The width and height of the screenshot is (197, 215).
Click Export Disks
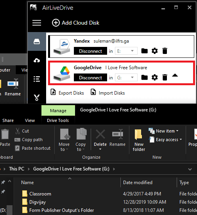pos(67,93)
